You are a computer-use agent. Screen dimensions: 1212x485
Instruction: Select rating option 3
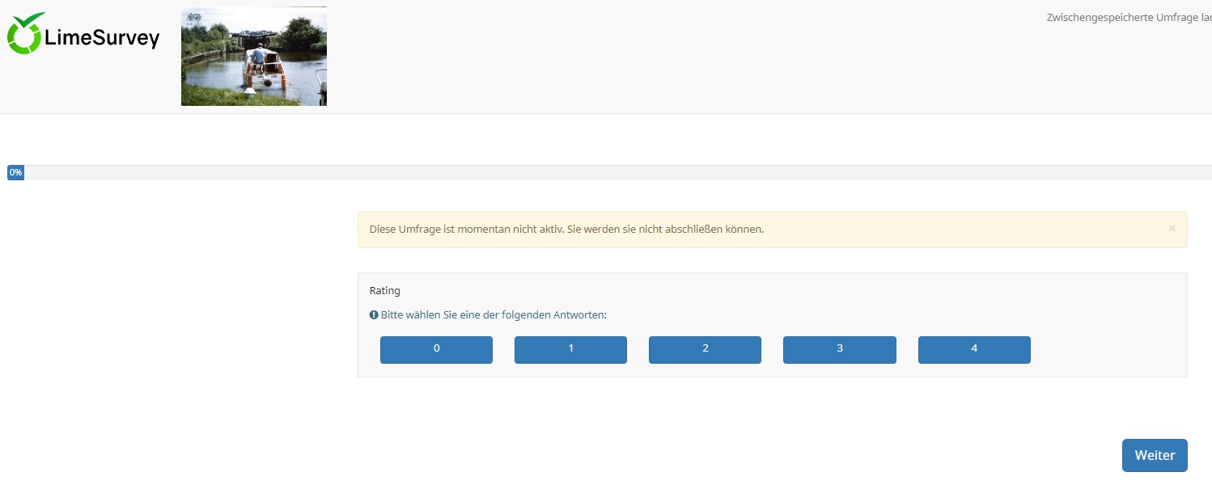839,349
